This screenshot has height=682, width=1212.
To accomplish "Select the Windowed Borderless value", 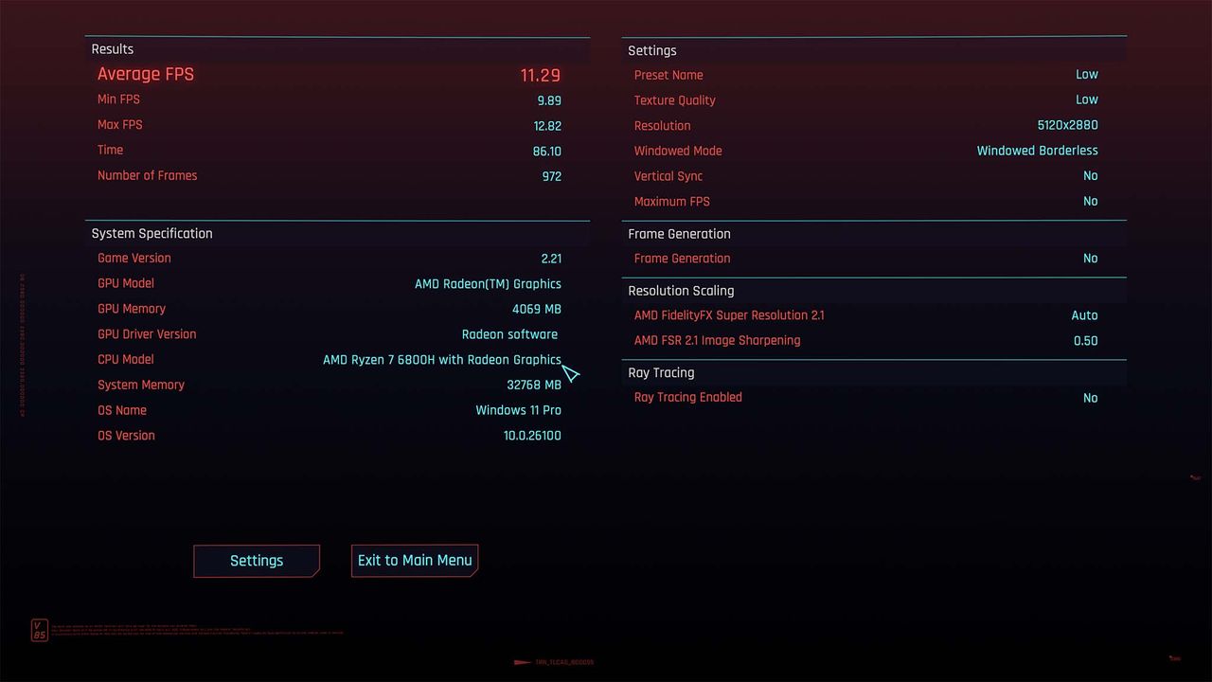I will point(1038,151).
